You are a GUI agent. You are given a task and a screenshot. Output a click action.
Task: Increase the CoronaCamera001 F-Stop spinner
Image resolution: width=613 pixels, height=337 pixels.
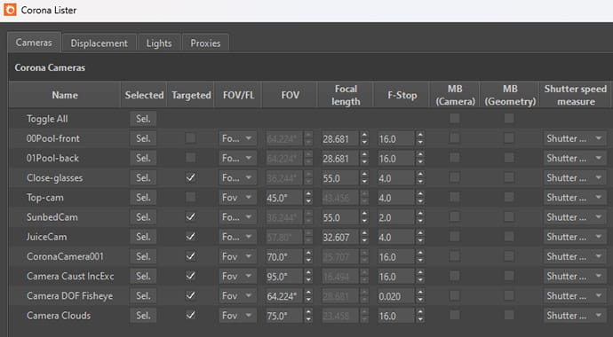click(x=420, y=253)
